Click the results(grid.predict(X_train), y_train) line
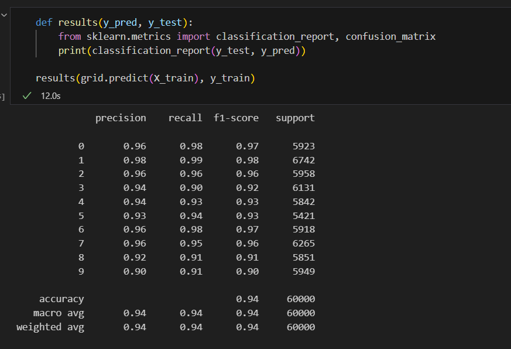 [x=145, y=78]
